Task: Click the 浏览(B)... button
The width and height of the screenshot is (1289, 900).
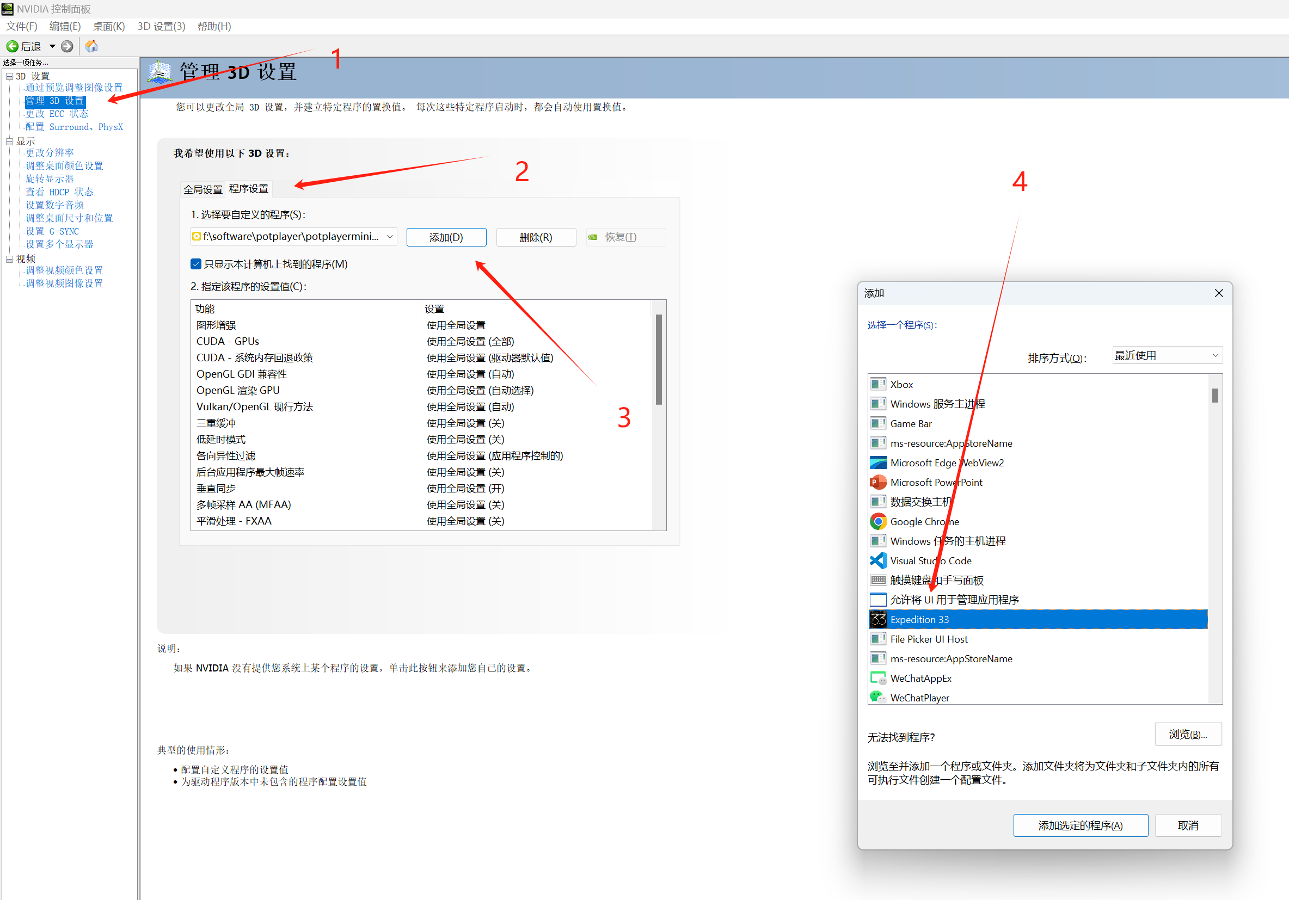Action: point(1188,735)
